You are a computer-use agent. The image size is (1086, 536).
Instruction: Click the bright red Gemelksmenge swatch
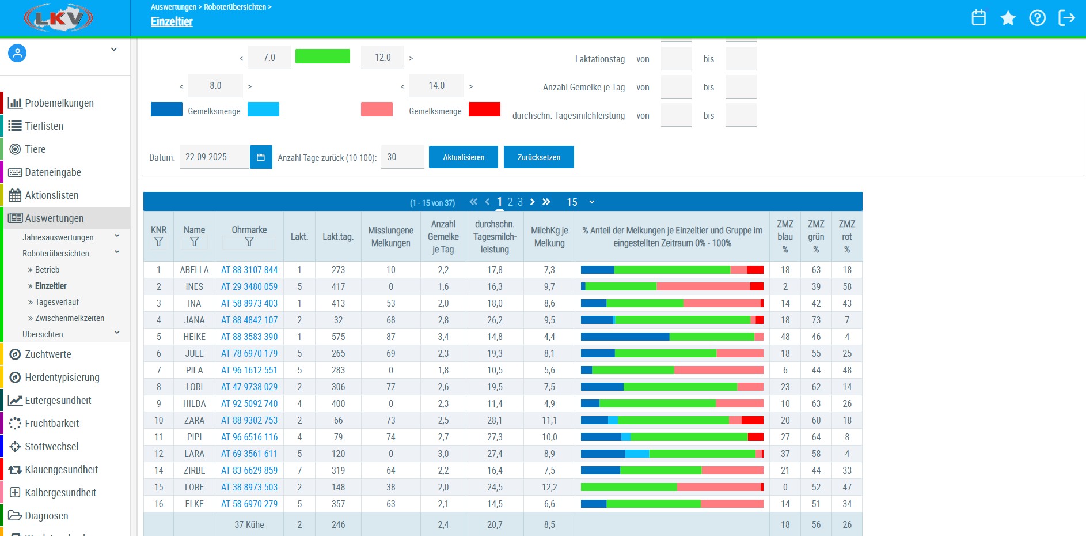[484, 110]
